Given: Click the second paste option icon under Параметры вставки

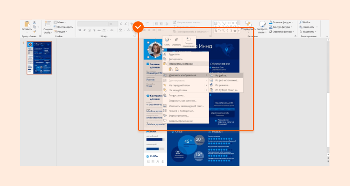Looking at the screenshot, I should (177, 69).
